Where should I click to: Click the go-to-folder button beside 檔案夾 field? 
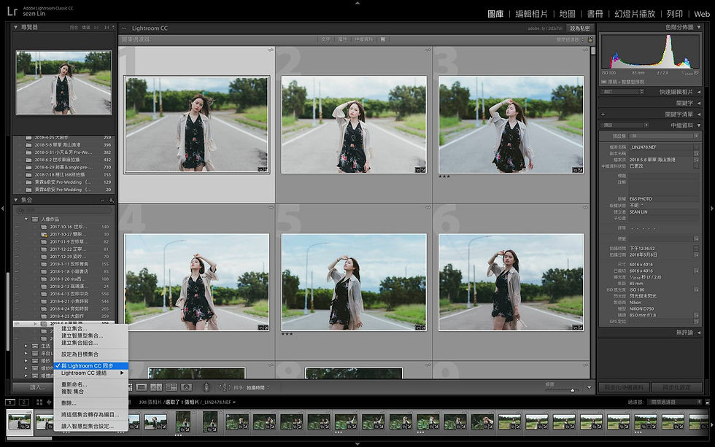point(696,160)
